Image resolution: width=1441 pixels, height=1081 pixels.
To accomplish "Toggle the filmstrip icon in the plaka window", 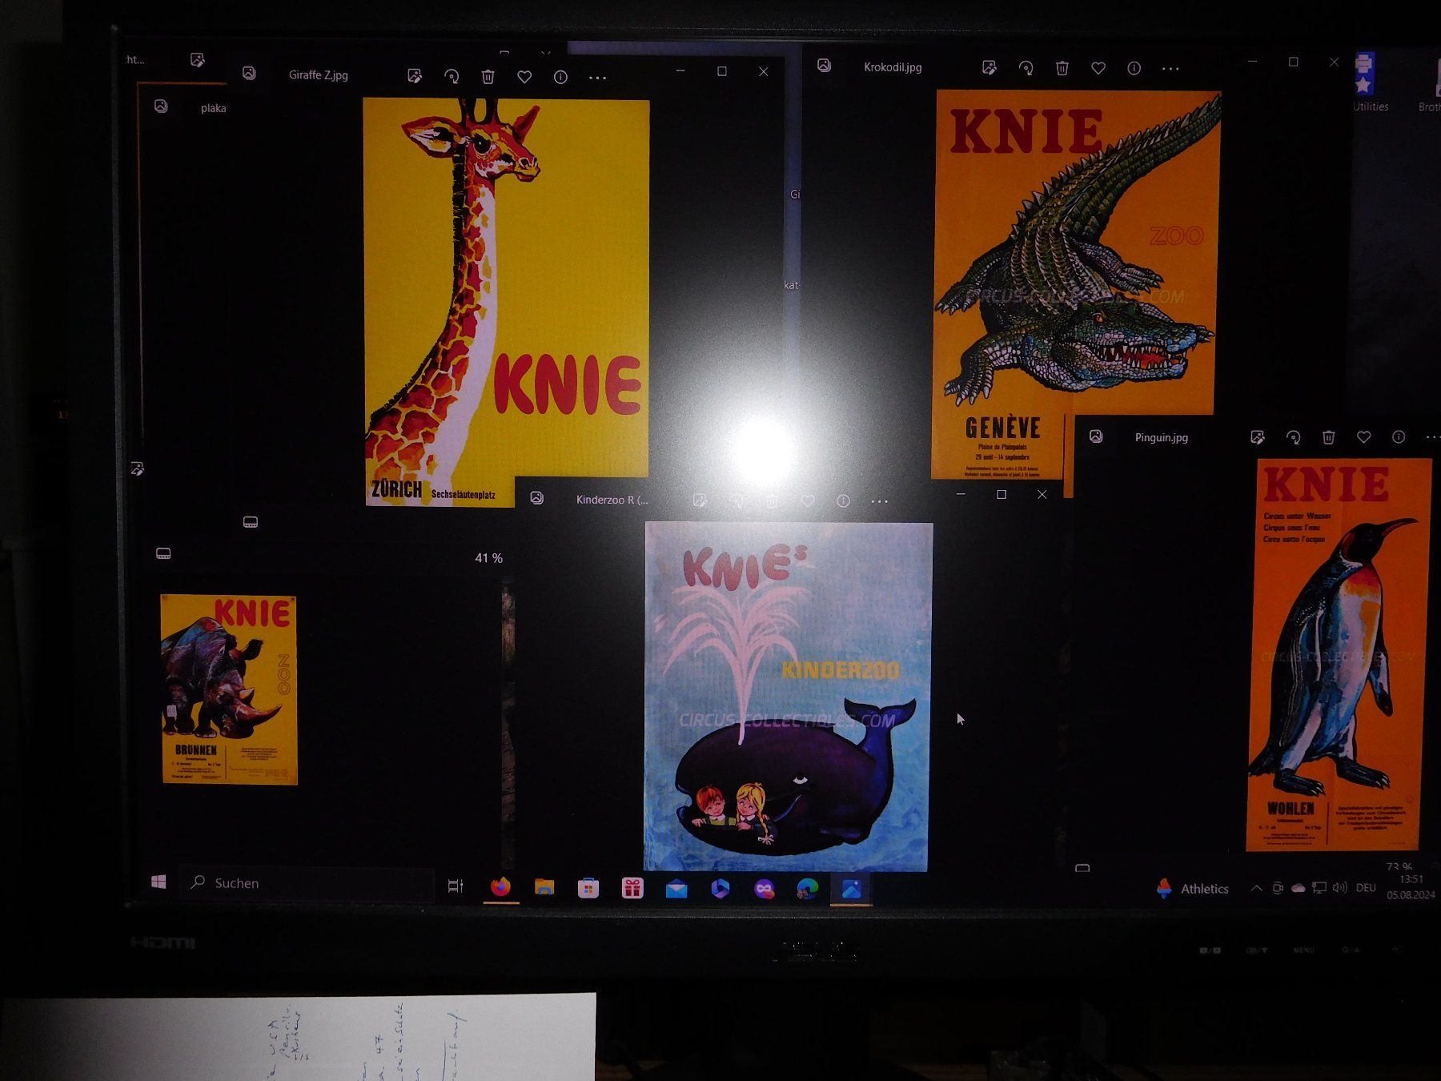I will point(163,553).
